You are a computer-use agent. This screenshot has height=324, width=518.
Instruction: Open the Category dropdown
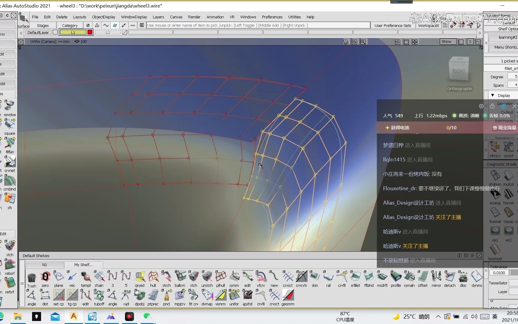pyautogui.click(x=70, y=25)
